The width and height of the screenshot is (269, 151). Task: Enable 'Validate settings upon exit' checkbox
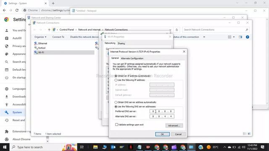pos(117,125)
